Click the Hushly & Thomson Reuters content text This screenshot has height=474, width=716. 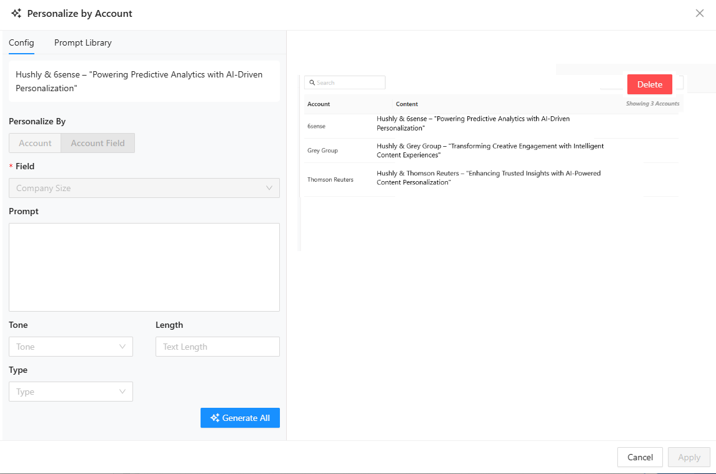[489, 177]
